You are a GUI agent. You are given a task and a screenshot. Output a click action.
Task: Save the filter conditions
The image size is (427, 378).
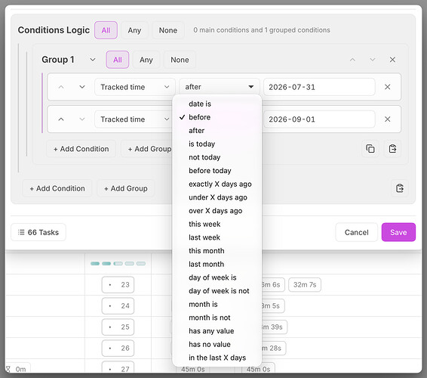tap(398, 232)
